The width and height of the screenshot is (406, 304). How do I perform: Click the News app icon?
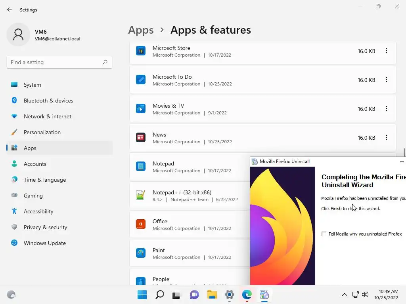141,137
